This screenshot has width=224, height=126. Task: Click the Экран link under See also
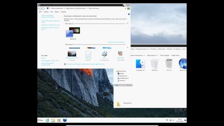point(43,58)
